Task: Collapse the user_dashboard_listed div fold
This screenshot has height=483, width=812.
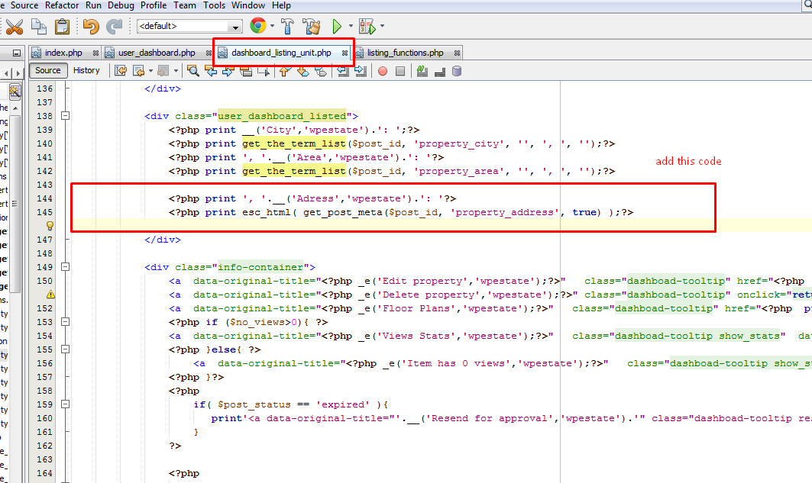Action: click(65, 116)
